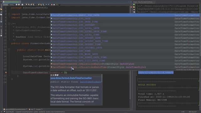Jump to Previous Bookmark in editor toolbar
This screenshot has width=201, height=113.
tap(39, 5)
